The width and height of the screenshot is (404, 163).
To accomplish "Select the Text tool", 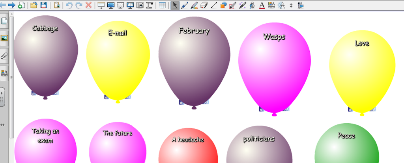I will tap(262, 5).
